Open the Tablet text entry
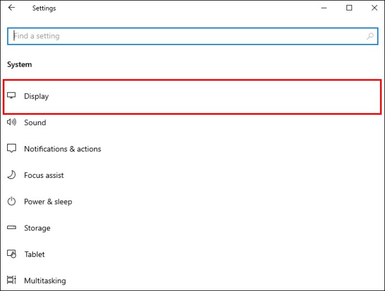Viewport: 385px width, 291px height. tap(34, 254)
